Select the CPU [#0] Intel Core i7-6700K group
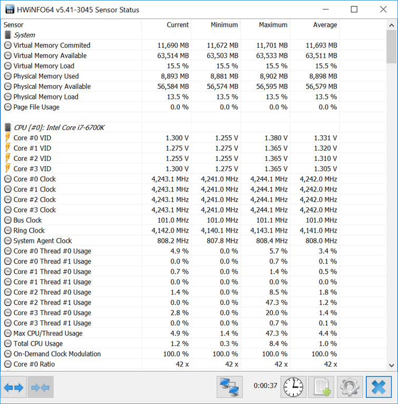 tap(59, 127)
